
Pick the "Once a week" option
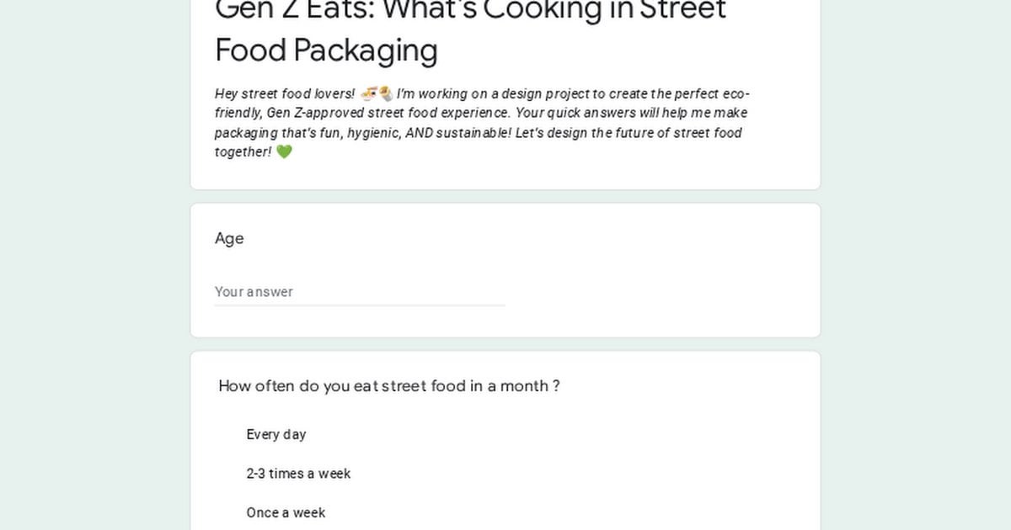point(286,512)
